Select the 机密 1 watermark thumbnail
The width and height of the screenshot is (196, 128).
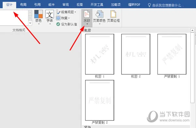pos(100,54)
